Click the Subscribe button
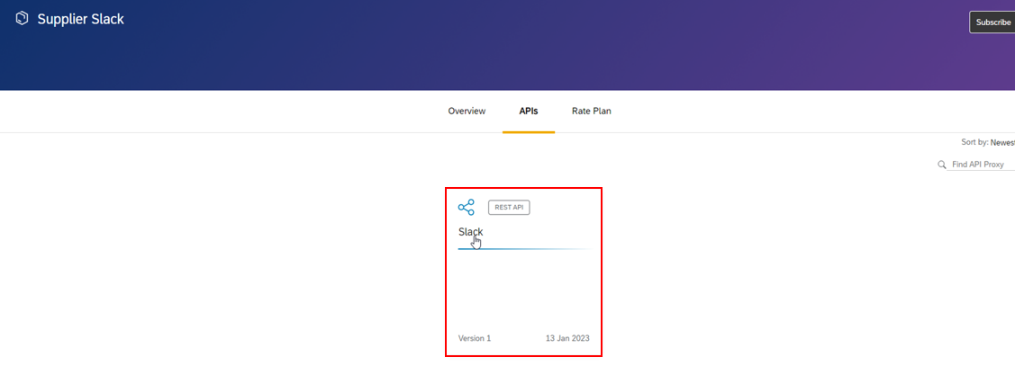1015x366 pixels. pos(992,22)
